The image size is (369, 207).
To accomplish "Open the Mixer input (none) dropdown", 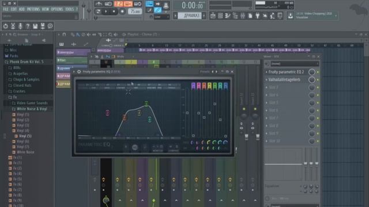I will pyautogui.click(x=294, y=64).
